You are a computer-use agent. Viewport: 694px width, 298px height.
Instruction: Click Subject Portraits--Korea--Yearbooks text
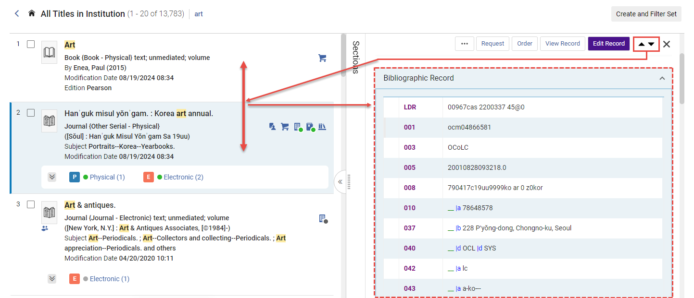pyautogui.click(x=120, y=146)
